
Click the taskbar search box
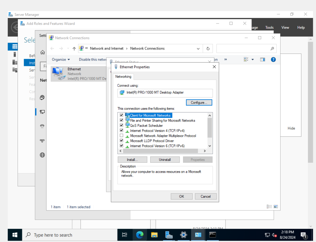[x=70, y=235]
